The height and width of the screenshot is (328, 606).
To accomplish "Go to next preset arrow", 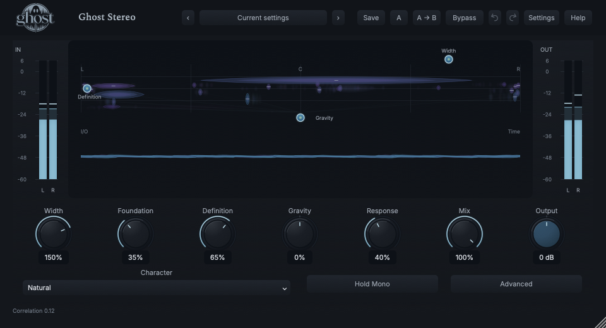I will coord(338,18).
